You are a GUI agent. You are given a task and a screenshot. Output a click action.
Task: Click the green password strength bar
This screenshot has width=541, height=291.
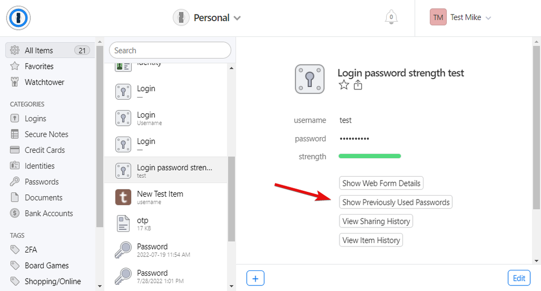click(x=370, y=156)
